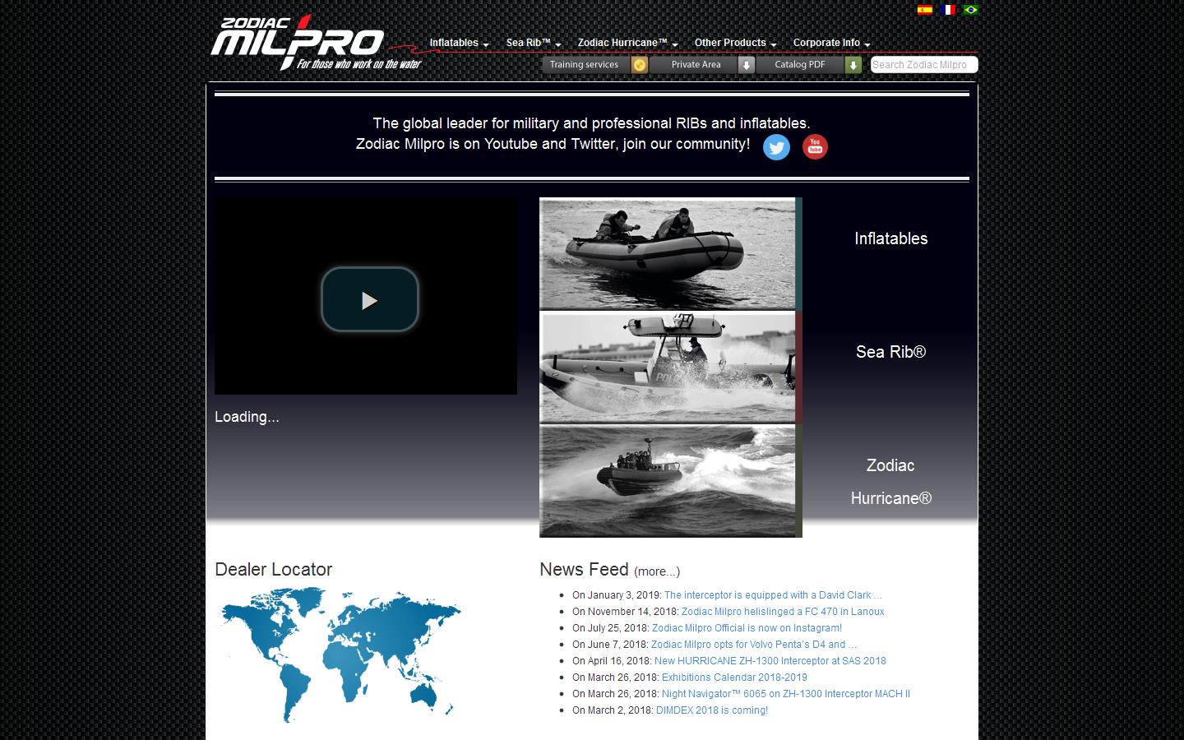Open the Corporate Info dropdown
This screenshot has height=740, width=1184.
point(830,43)
